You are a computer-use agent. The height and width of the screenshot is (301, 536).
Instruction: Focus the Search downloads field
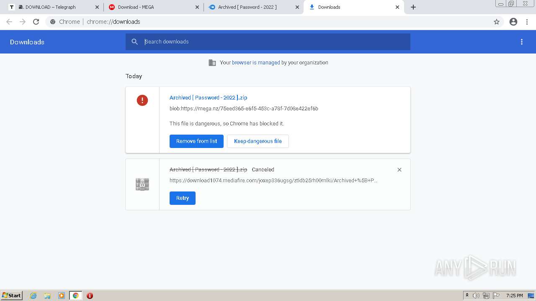click(268, 42)
